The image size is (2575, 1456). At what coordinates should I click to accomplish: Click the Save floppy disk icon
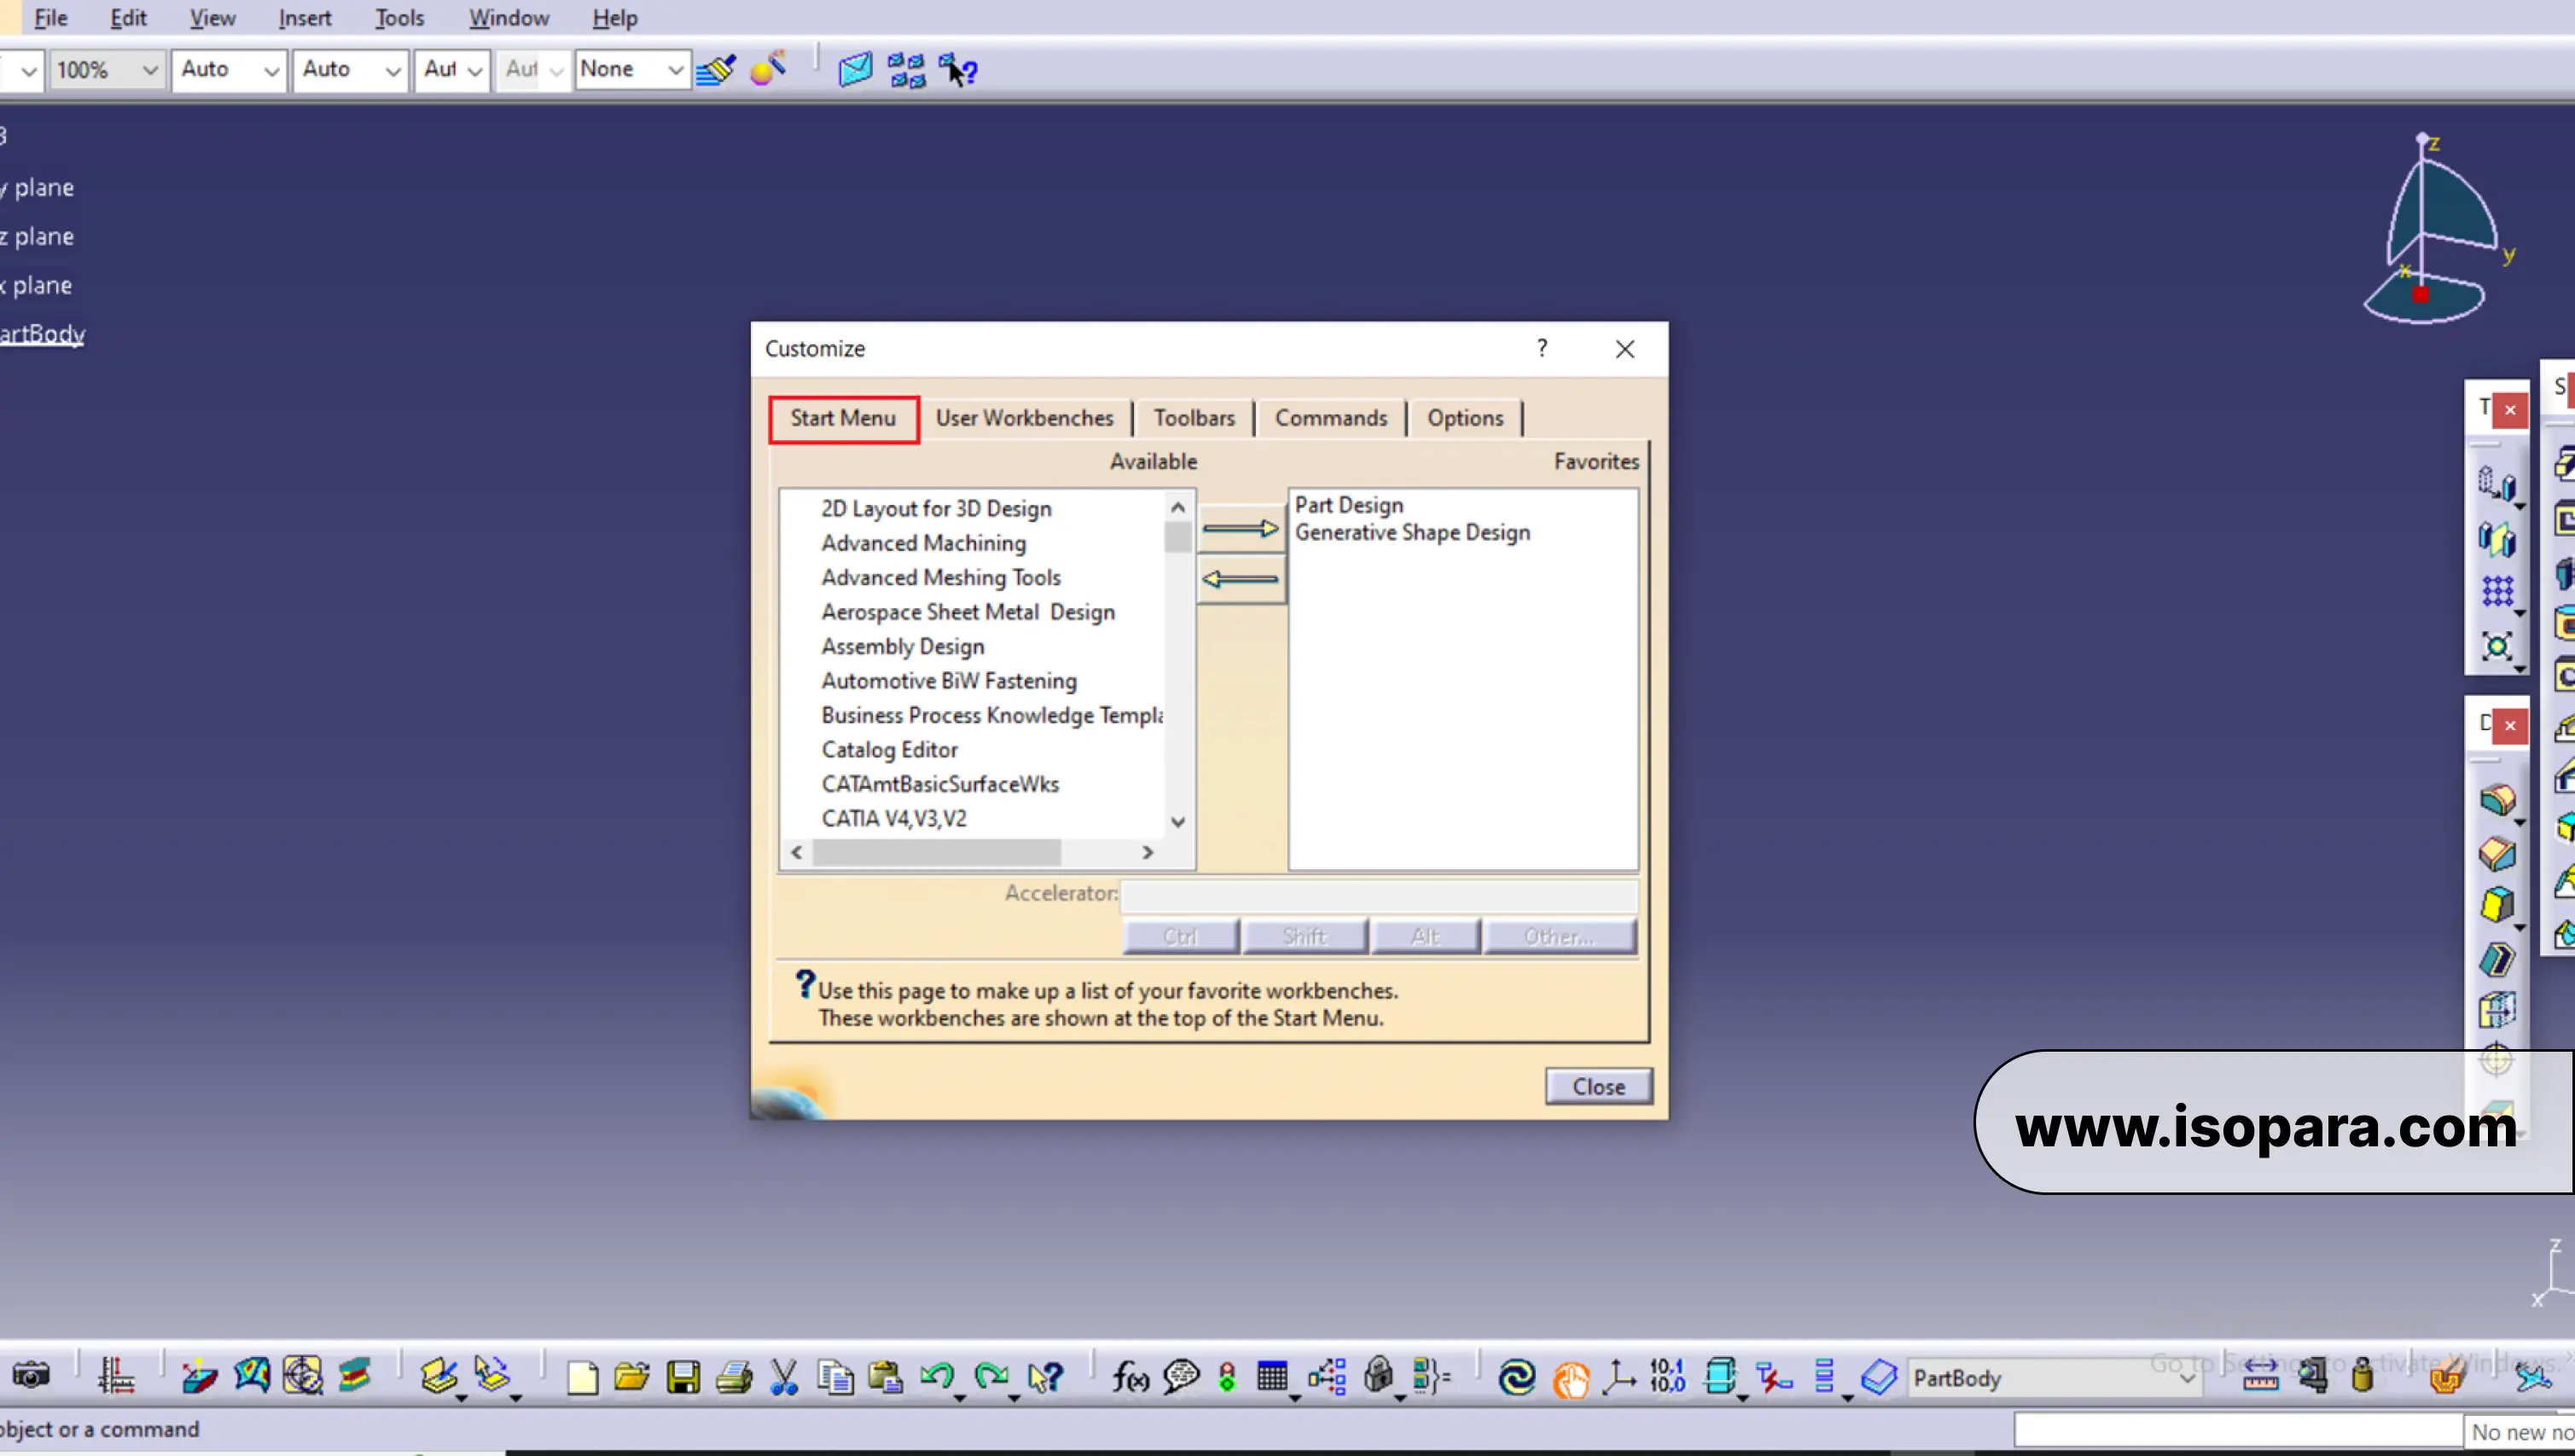pyautogui.click(x=683, y=1378)
